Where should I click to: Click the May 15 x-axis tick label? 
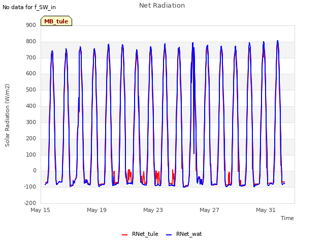coord(40,210)
